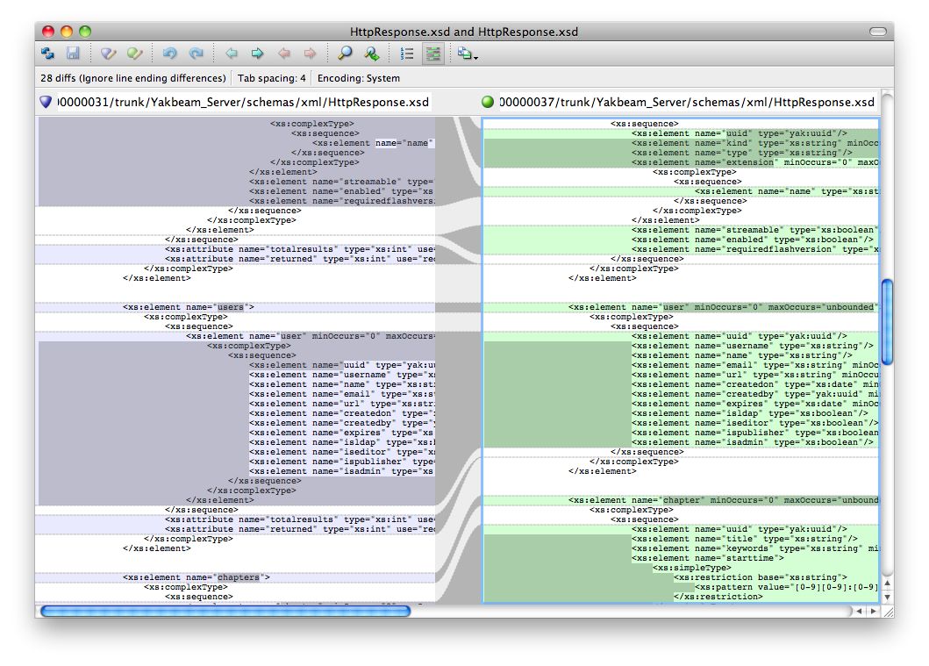The width and height of the screenshot is (929, 666).
Task: Click right pane line name="title"
Action: click(744, 539)
